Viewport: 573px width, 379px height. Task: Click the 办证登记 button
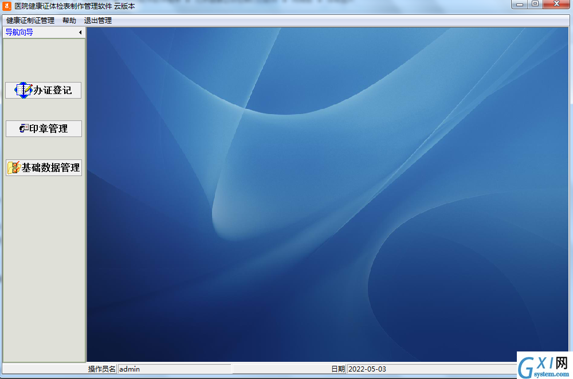click(x=43, y=91)
